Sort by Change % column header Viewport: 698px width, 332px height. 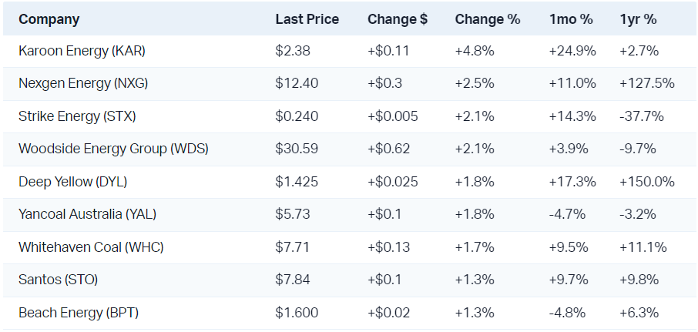[487, 18]
